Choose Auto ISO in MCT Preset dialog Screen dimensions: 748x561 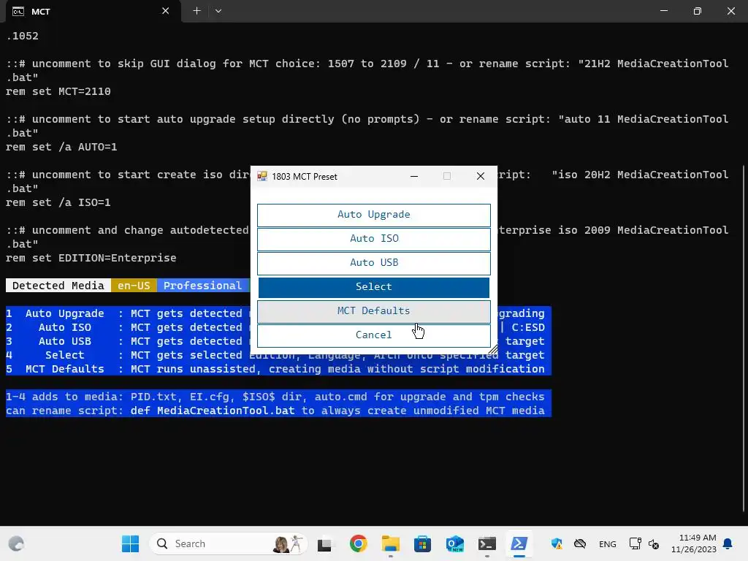pyautogui.click(x=373, y=239)
